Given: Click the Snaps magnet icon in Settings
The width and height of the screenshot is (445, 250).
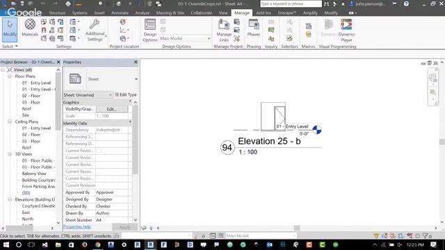Looking at the screenshot, I should click(43, 30).
